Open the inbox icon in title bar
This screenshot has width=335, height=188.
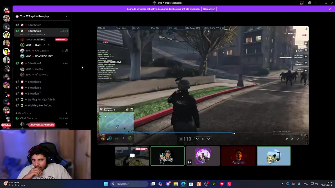click(x=302, y=3)
